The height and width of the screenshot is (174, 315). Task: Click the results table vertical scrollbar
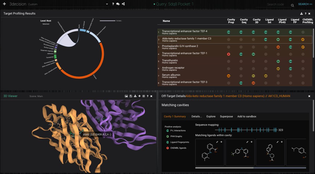[x=313, y=43]
